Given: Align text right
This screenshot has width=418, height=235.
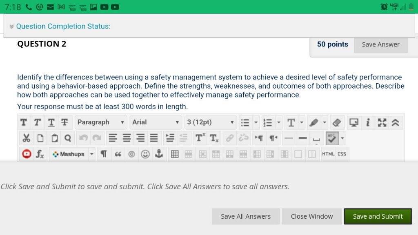Looking at the screenshot, I should pyautogui.click(x=140, y=138).
